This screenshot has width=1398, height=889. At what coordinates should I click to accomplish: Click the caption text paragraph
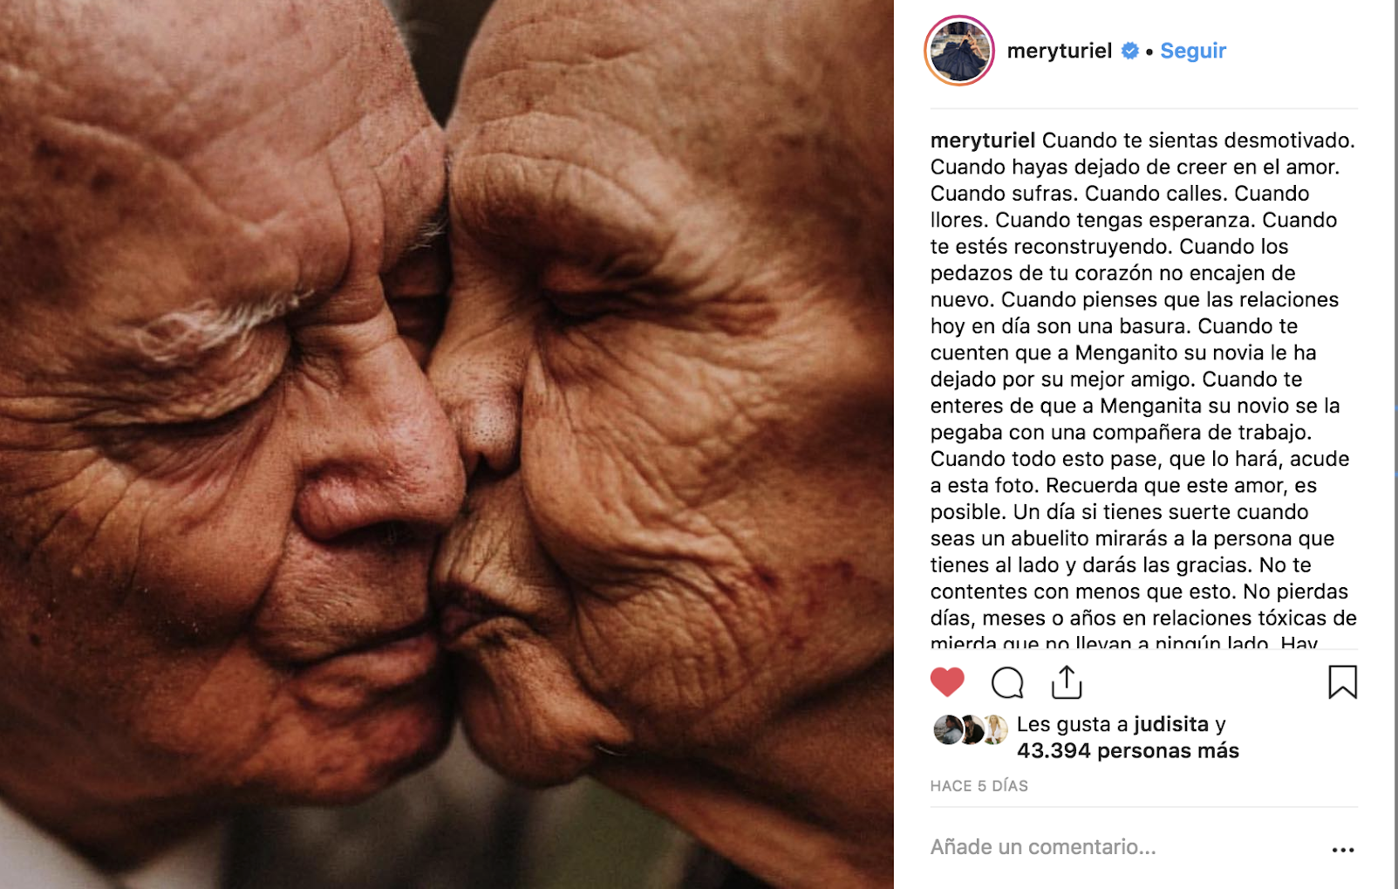[x=1143, y=392]
